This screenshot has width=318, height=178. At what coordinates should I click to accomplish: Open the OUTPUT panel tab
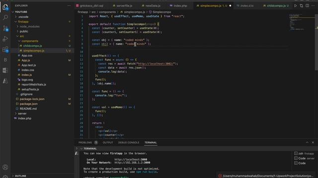(108, 142)
